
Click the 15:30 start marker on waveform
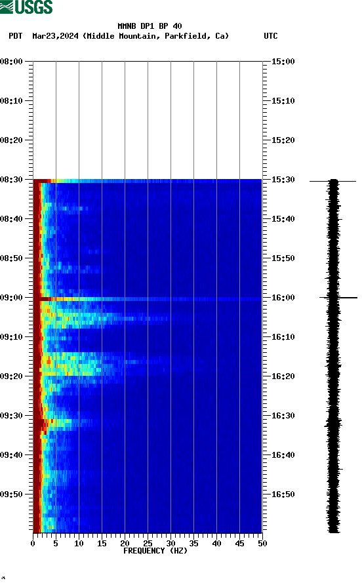pos(332,181)
